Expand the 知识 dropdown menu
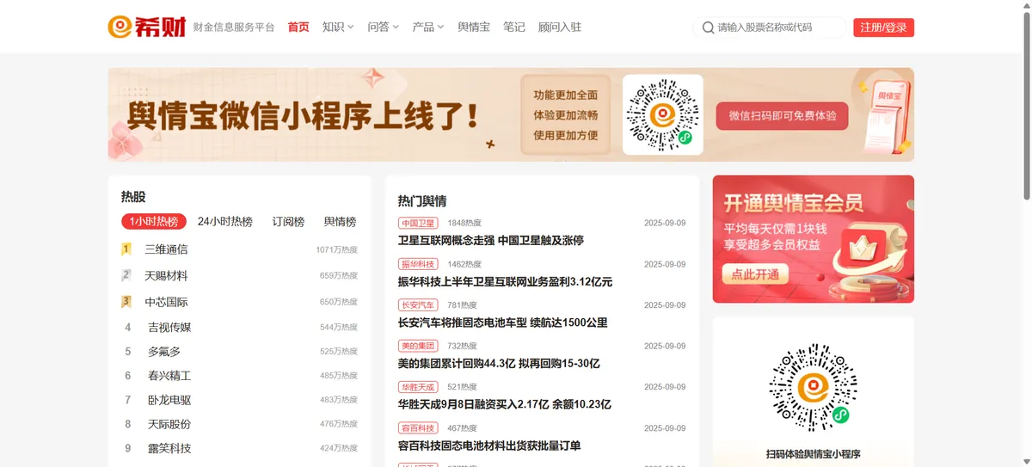The width and height of the screenshot is (1032, 467). [338, 27]
